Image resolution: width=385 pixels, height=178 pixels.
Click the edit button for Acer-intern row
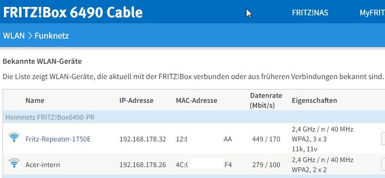(x=383, y=164)
